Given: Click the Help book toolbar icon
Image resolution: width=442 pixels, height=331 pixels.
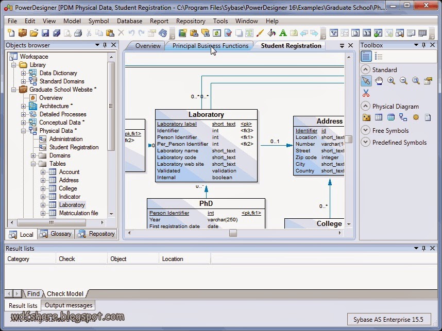Looking at the screenshot, I should [x=163, y=33].
